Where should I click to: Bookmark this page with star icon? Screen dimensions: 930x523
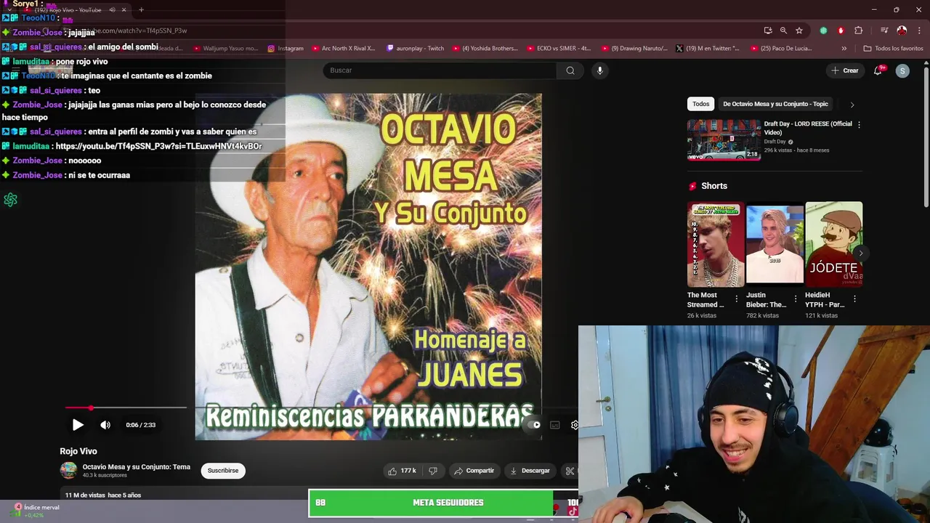pos(799,31)
